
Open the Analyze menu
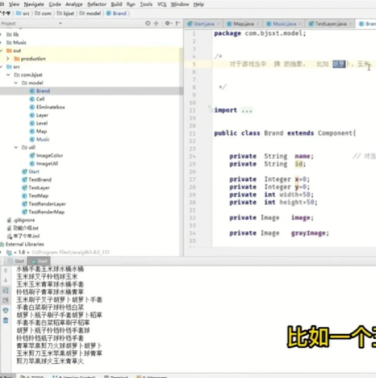coord(74,4)
